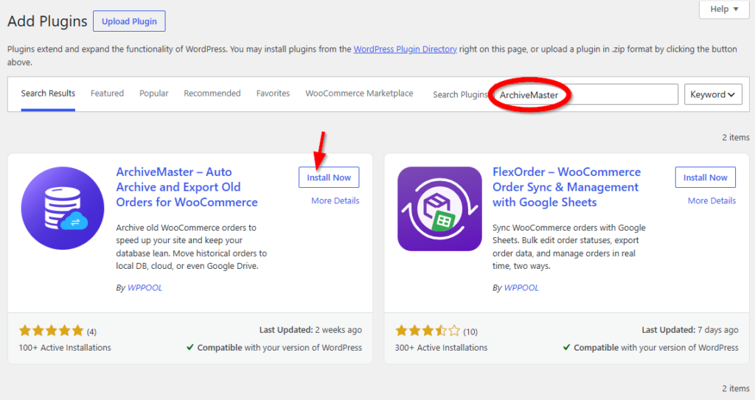This screenshot has width=755, height=400.
Task: Click the ArchiveMaster five-star rating
Action: 51,331
